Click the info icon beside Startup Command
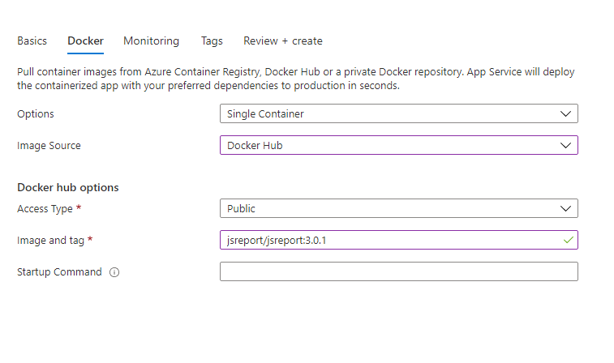 point(114,272)
